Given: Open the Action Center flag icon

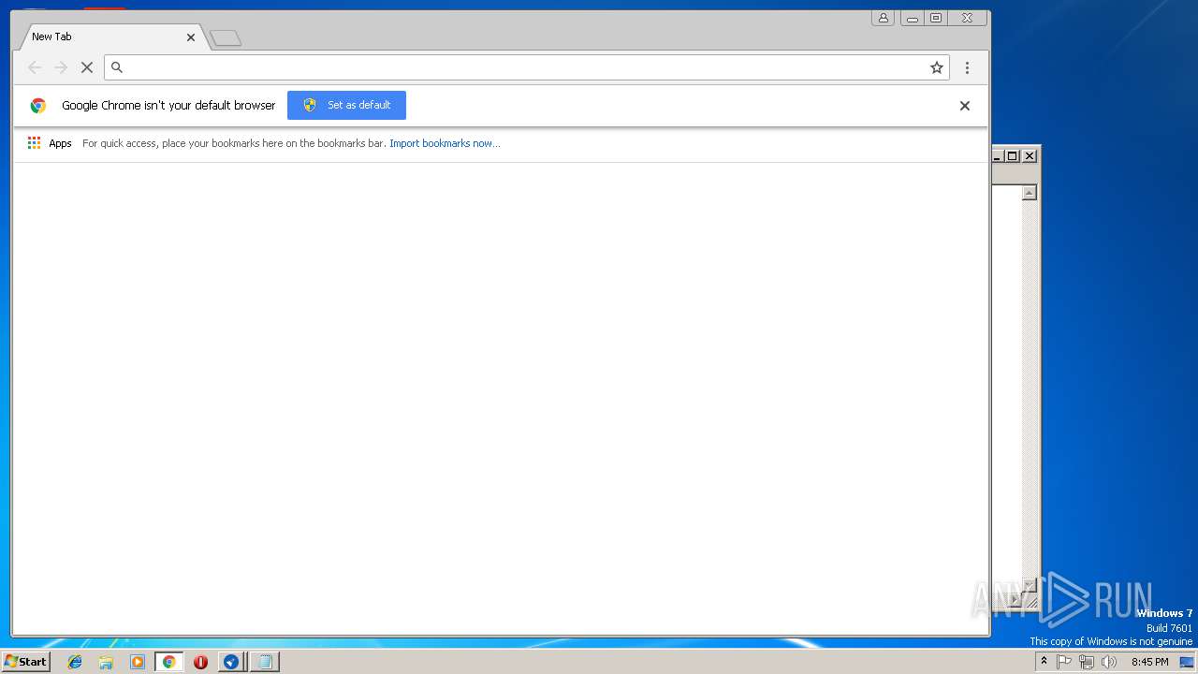Looking at the screenshot, I should [x=1064, y=662].
